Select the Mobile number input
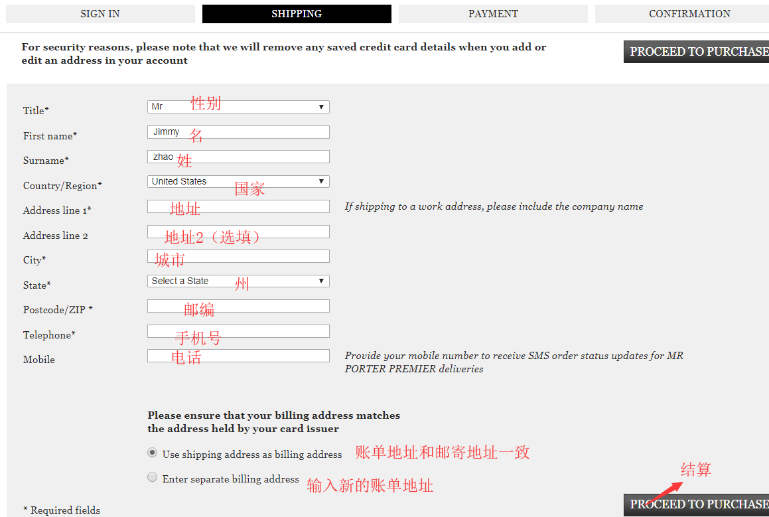Image resolution: width=769 pixels, height=517 pixels. 238,355
